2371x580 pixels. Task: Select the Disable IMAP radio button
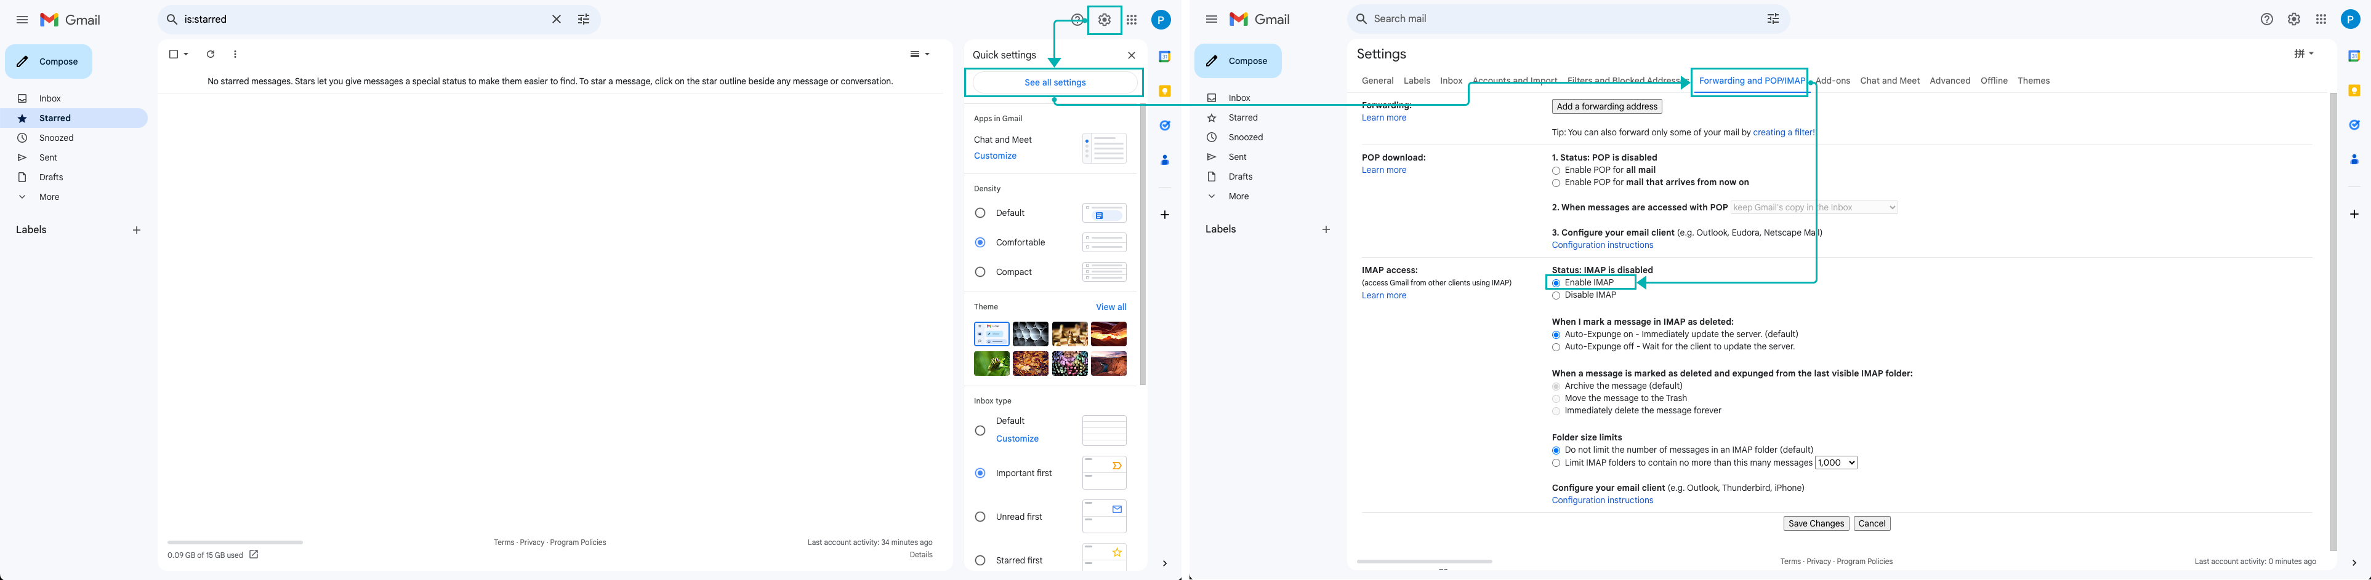coord(1555,296)
